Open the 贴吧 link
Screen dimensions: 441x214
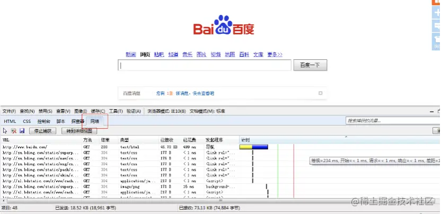159,55
